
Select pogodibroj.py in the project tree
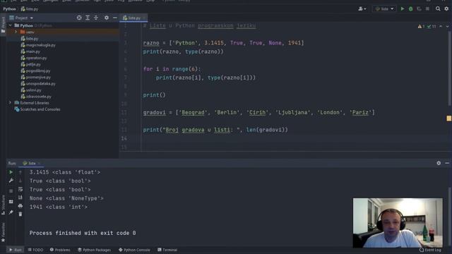pyautogui.click(x=35, y=71)
